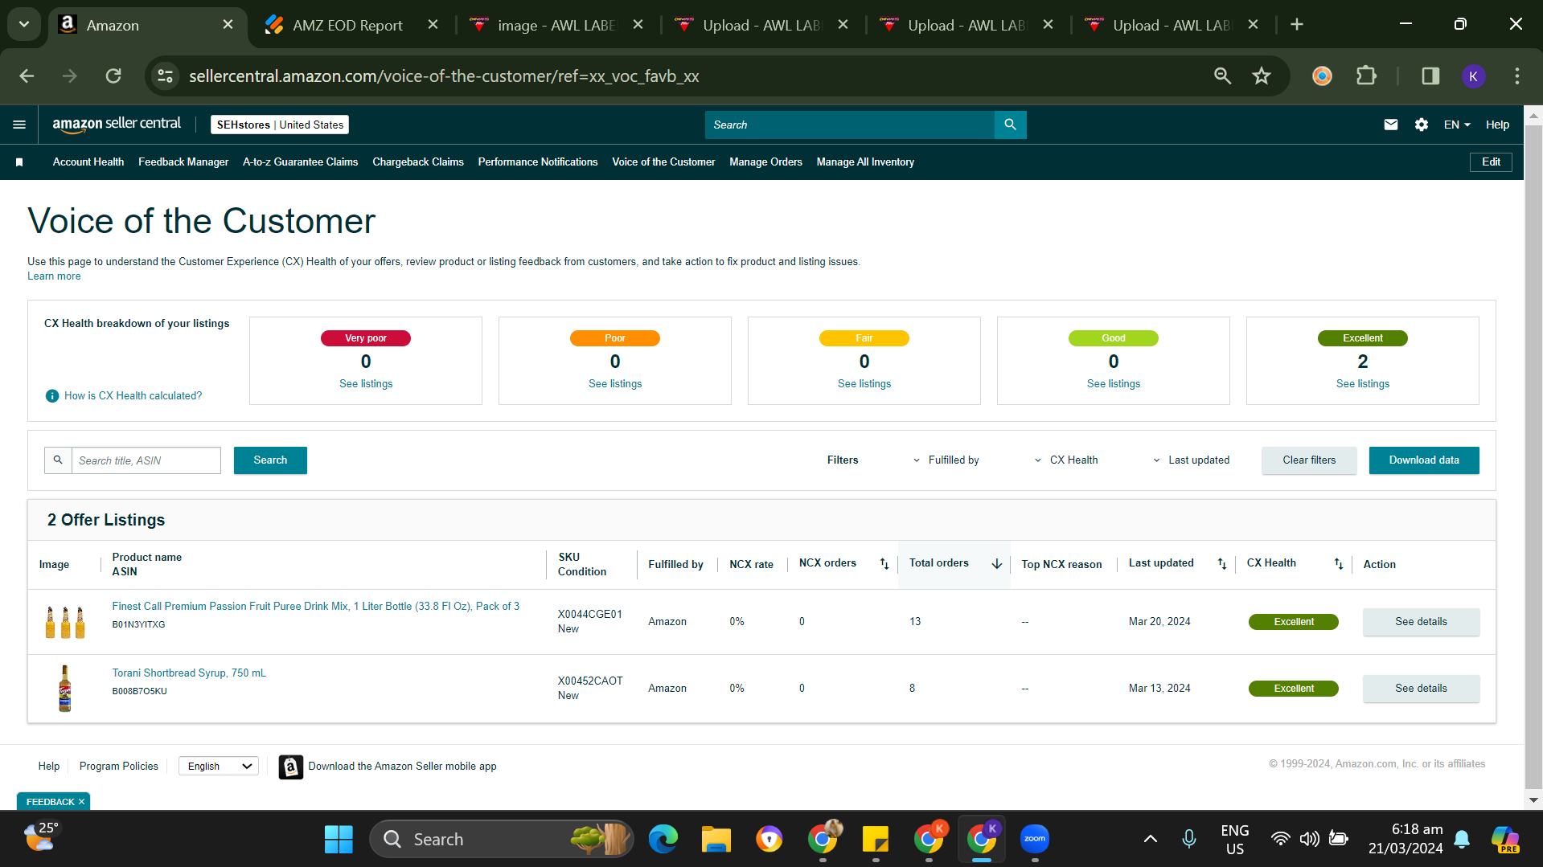Open the Torani Shortbread Syrup product link
Screen dimensions: 1543x867
tap(189, 673)
